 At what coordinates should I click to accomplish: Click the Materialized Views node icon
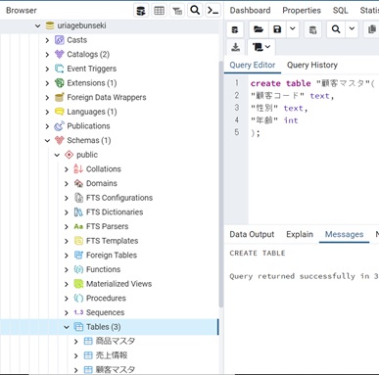pos(78,284)
